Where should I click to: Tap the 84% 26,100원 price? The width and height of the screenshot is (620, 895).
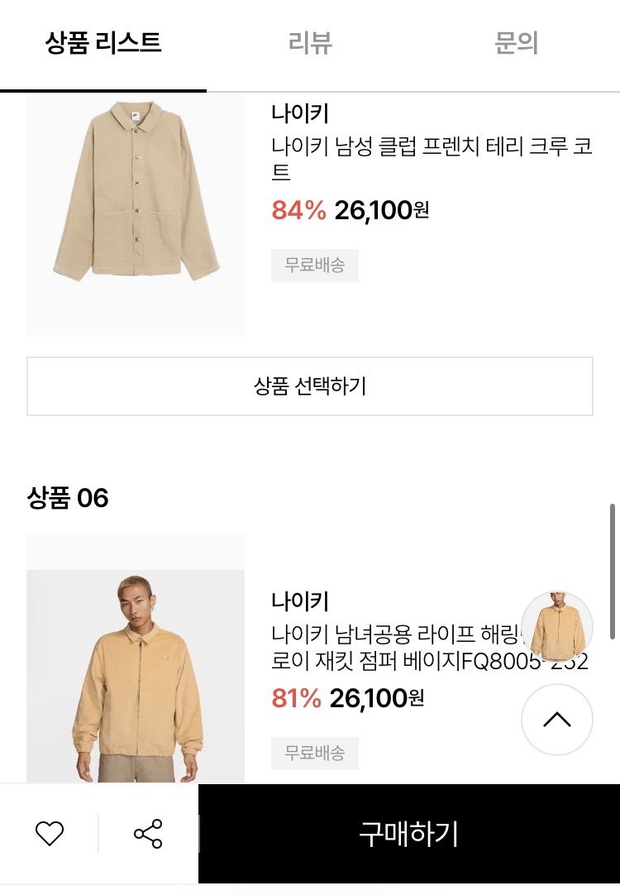[x=351, y=211]
